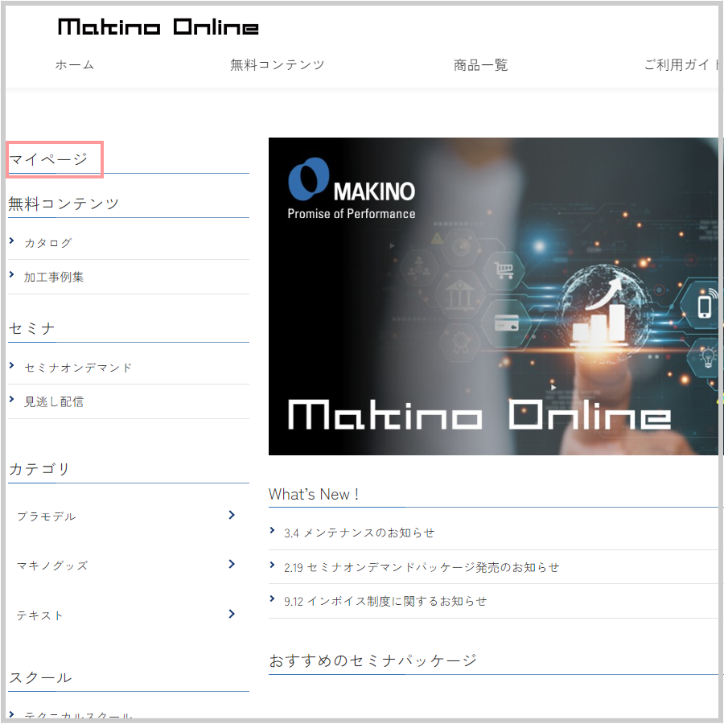This screenshot has height=724, width=724.
Task: Open 無料コンテンツ in the top navigation
Action: 277,64
